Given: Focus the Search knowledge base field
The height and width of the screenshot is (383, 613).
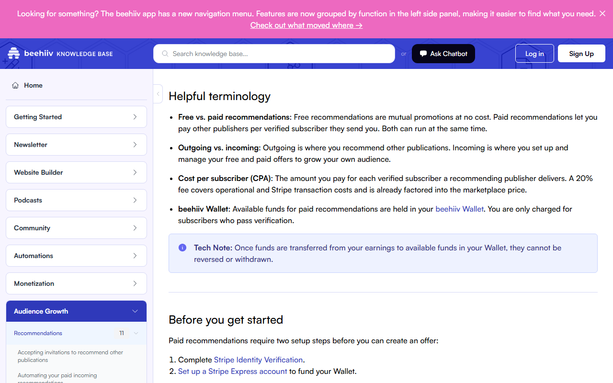Looking at the screenshot, I should click(x=274, y=54).
